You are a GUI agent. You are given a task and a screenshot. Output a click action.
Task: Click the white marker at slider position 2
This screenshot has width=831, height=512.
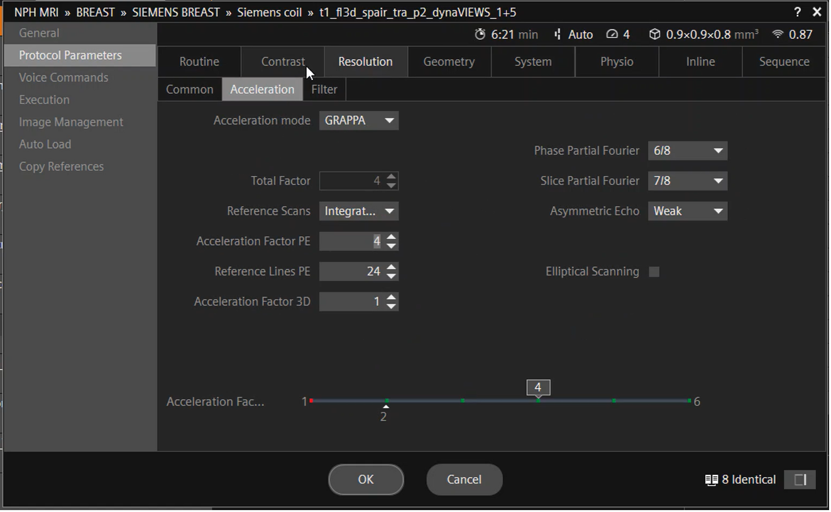point(386,406)
